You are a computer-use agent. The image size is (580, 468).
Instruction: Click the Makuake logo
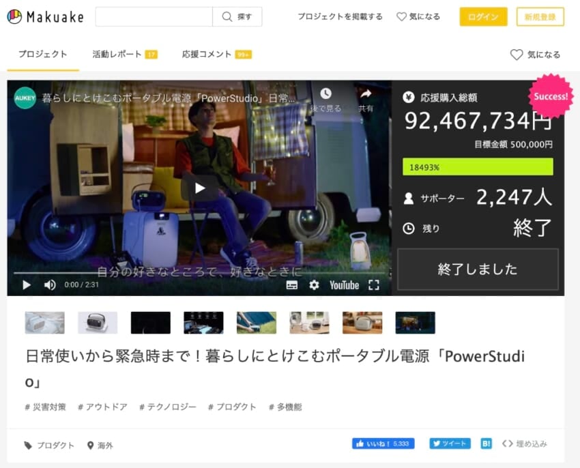point(44,17)
